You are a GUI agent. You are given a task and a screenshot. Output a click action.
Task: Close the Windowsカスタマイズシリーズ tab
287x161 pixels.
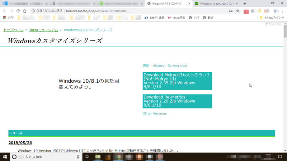(189, 4)
